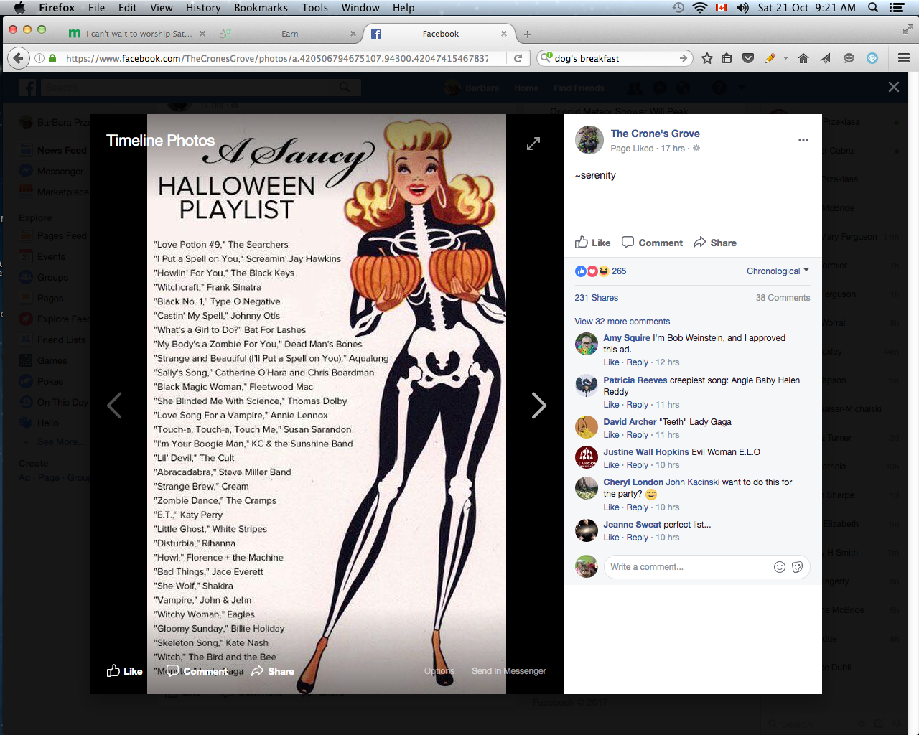Click Send in Messenger under the photo
This screenshot has height=735, width=919.
click(x=509, y=671)
